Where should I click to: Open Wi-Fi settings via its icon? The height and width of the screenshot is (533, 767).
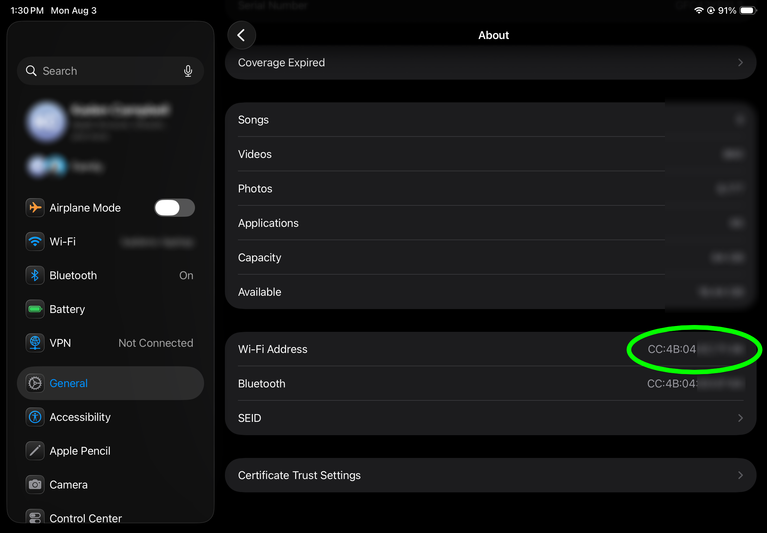click(35, 241)
